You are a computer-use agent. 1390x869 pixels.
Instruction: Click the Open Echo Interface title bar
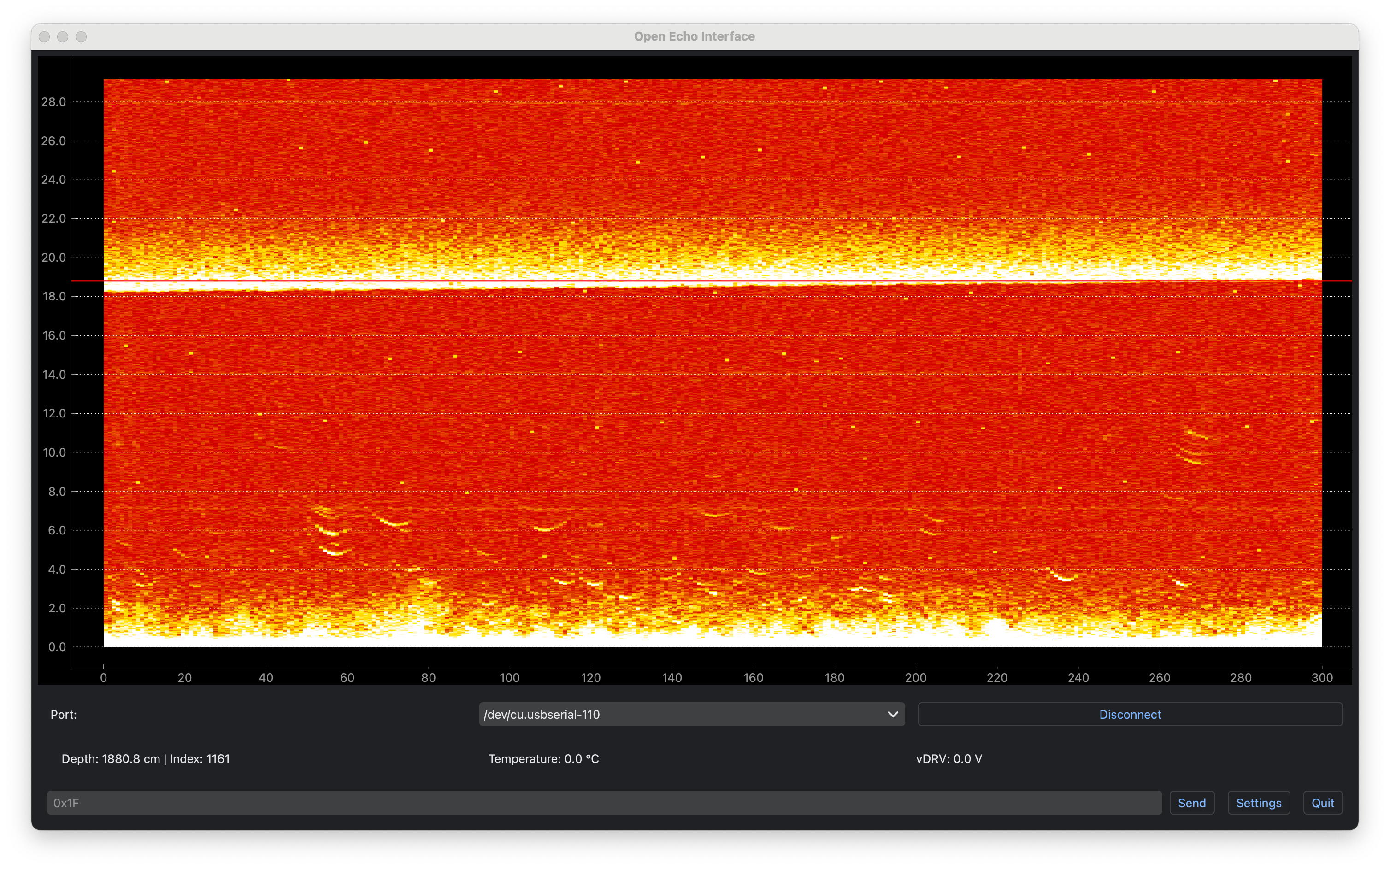tap(695, 36)
